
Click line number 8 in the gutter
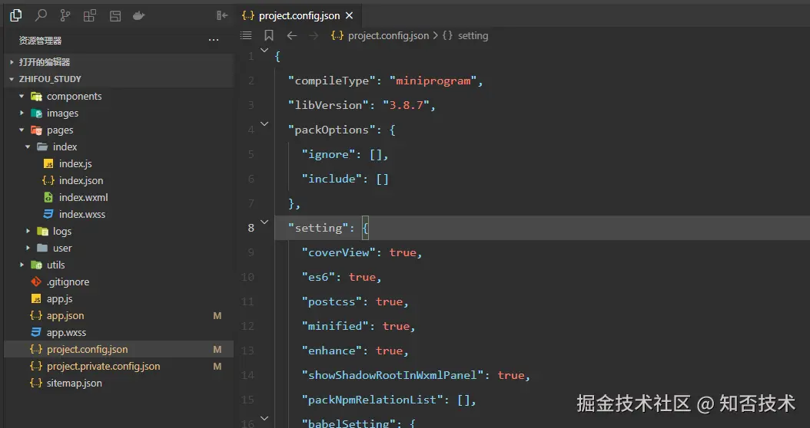pos(251,228)
